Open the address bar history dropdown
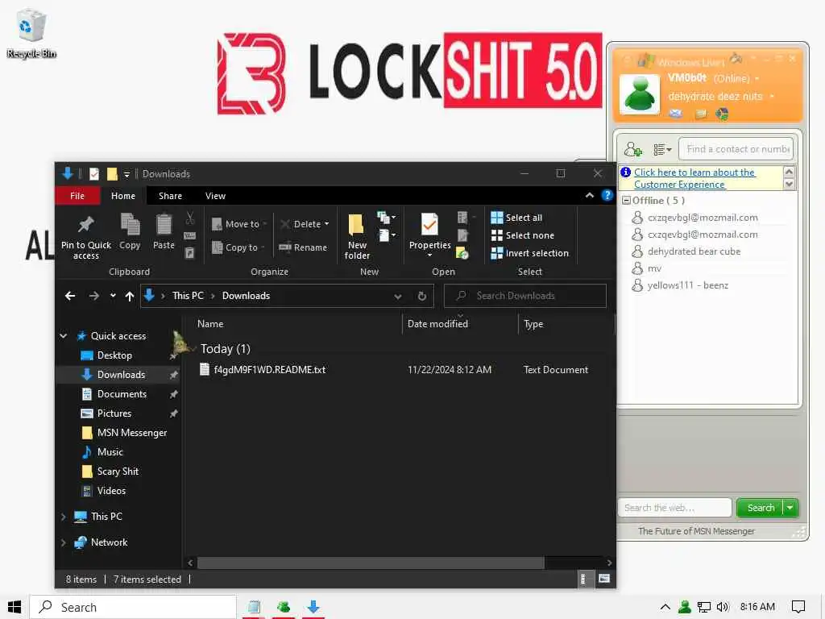 click(398, 297)
